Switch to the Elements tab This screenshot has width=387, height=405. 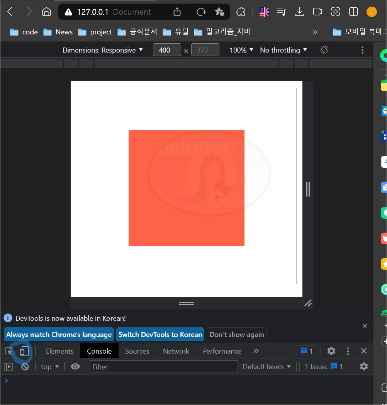[59, 351]
